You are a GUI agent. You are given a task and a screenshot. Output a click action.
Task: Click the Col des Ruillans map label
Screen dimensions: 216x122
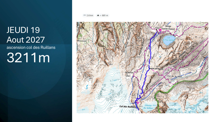127,107
